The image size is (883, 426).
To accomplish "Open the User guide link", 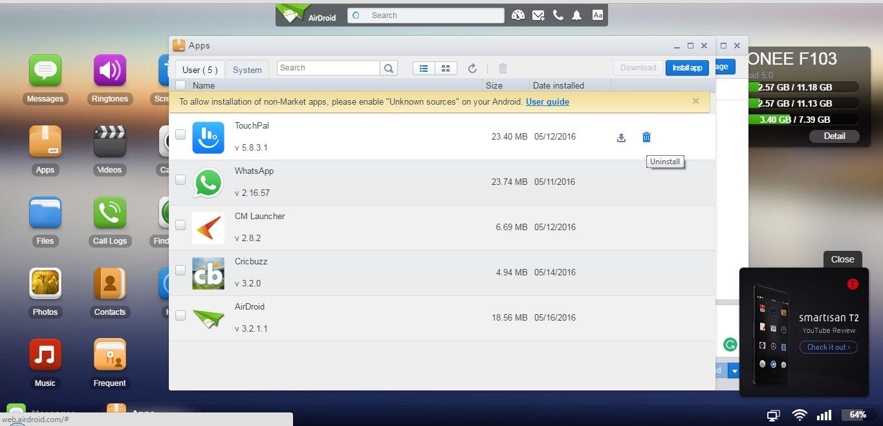I will pos(547,101).
